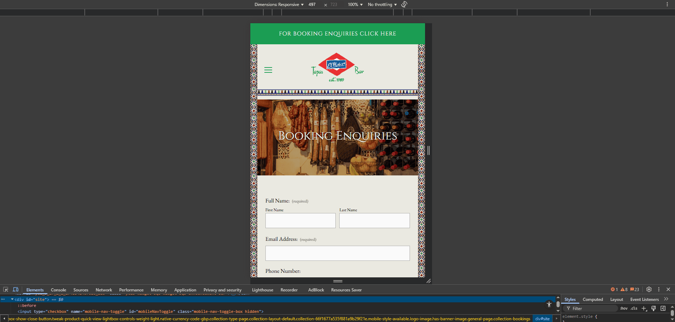Toggle the device toolbar icon
This screenshot has width=675, height=322.
[x=15, y=290]
